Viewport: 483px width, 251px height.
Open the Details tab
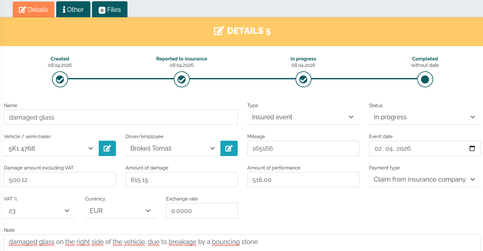click(34, 10)
